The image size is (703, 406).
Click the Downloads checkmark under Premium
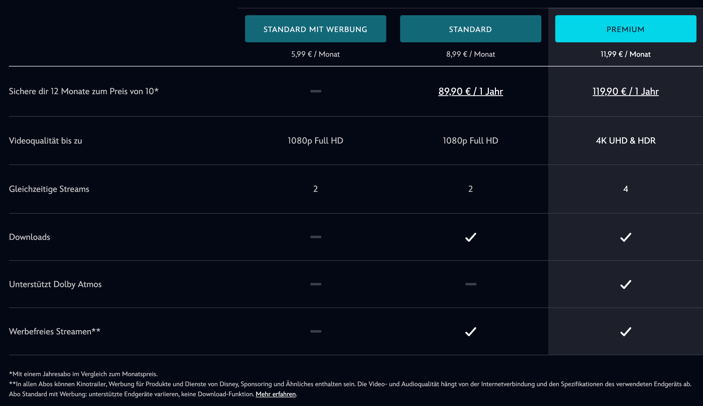pyautogui.click(x=626, y=237)
